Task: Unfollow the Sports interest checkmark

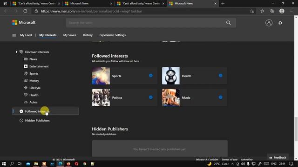Action: pos(151,76)
